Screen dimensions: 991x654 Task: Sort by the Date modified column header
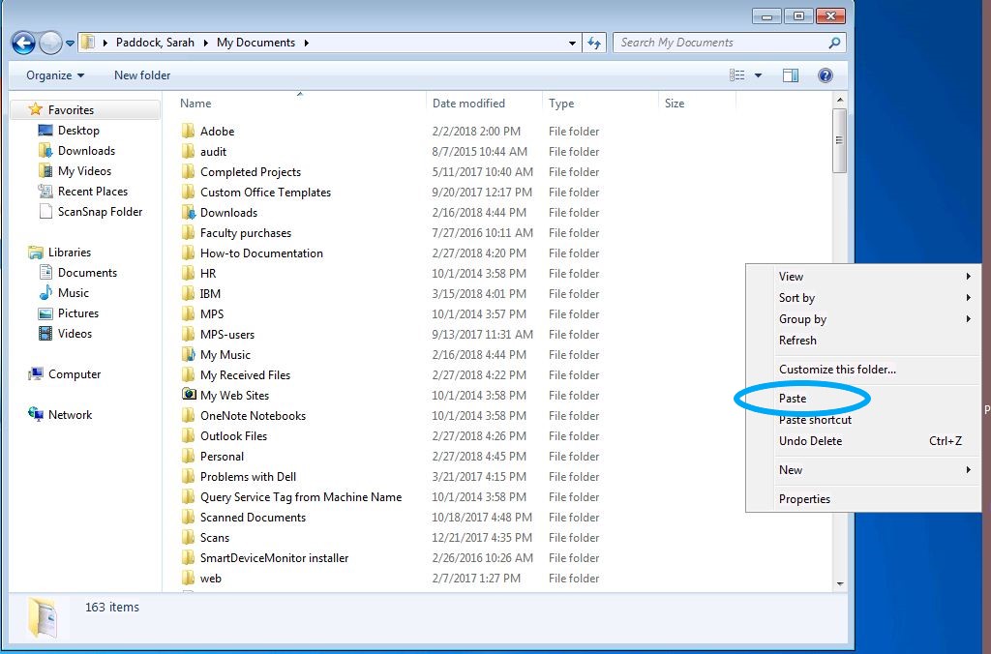(468, 103)
